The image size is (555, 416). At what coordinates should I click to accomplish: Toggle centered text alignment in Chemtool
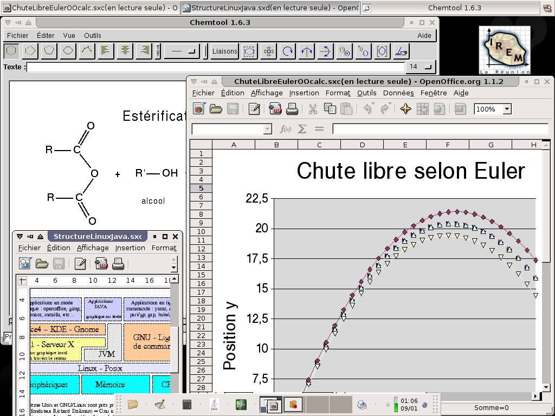point(125,51)
